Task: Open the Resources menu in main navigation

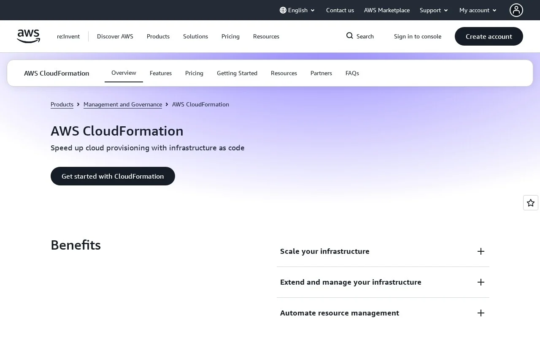Action: pyautogui.click(x=266, y=36)
